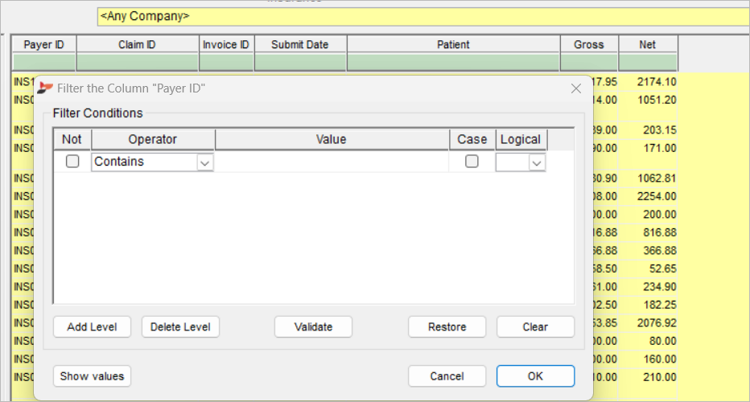750x402 pixels.
Task: Select Net value 80.00
Action: [x=662, y=341]
